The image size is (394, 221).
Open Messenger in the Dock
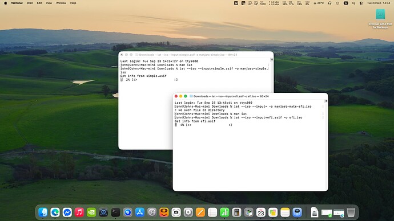67,212
